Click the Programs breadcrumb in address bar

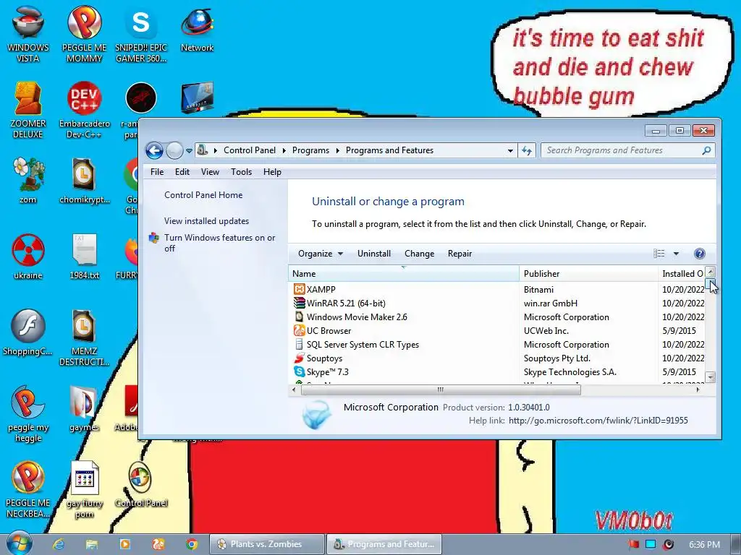click(x=310, y=150)
